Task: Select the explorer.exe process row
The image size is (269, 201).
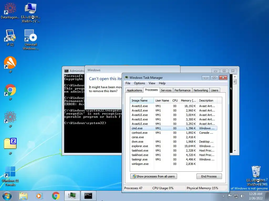Action: tap(174, 146)
